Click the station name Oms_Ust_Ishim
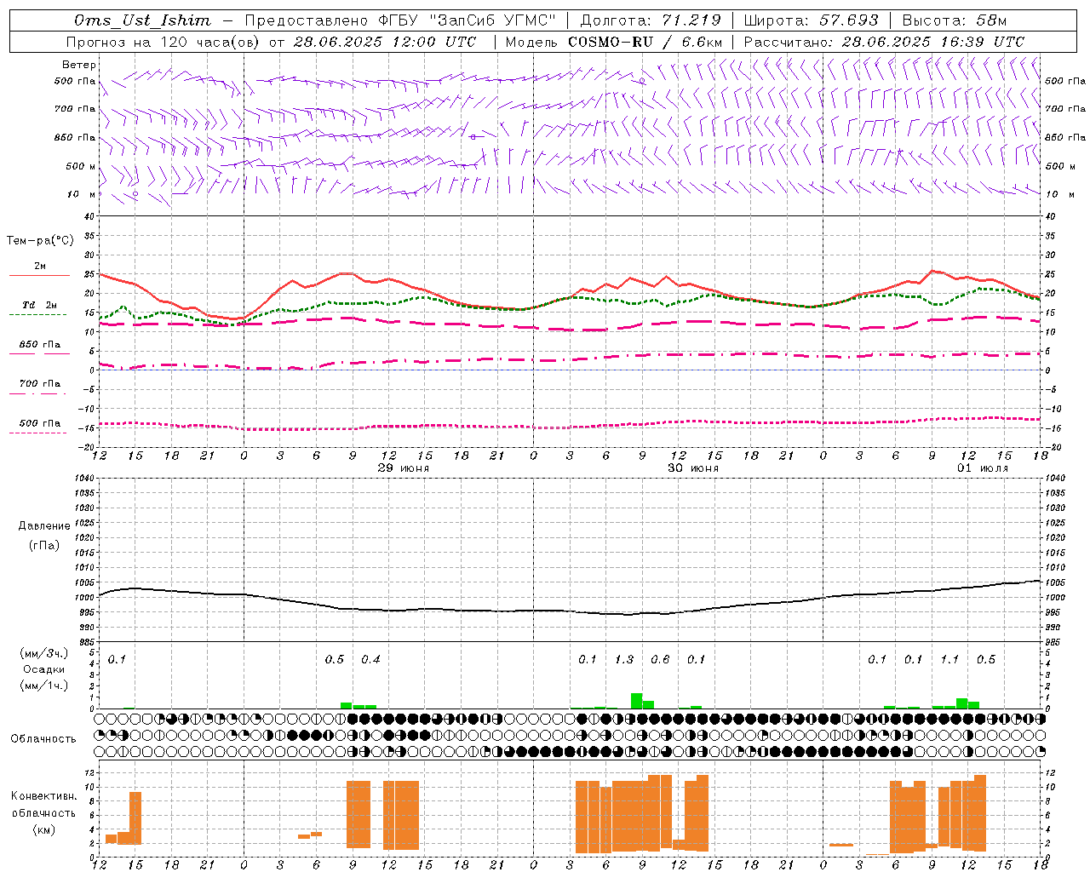This screenshot has height=872, width=1090. pos(142,20)
